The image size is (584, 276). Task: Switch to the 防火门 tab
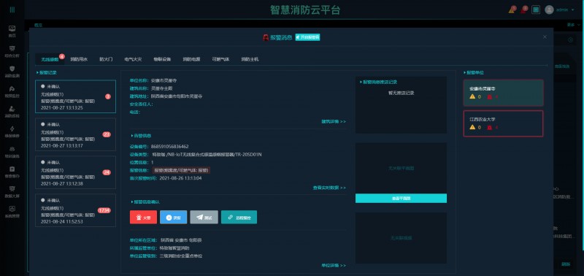coord(106,59)
